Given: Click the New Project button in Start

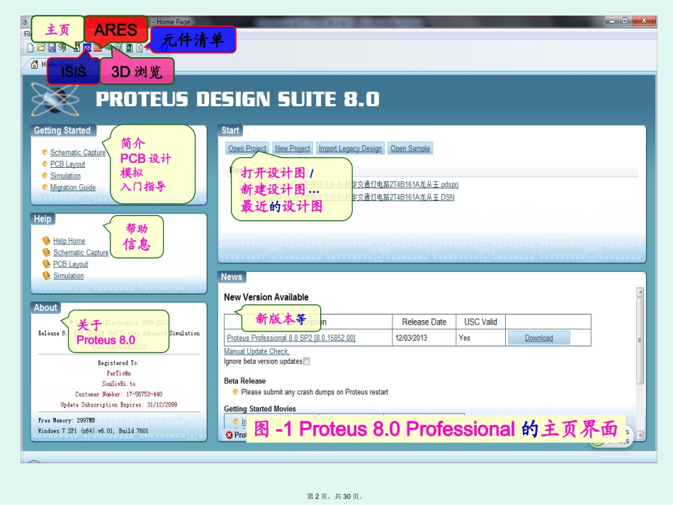Looking at the screenshot, I should (293, 148).
